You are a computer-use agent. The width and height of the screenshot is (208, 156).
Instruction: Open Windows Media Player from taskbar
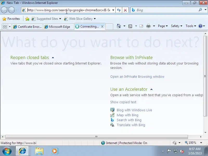(55, 151)
